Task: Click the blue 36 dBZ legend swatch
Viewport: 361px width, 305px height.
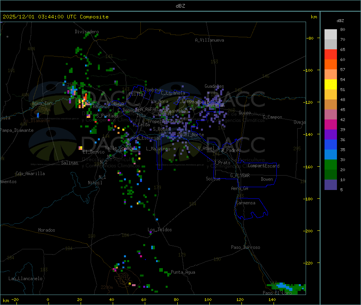Action: click(x=331, y=144)
